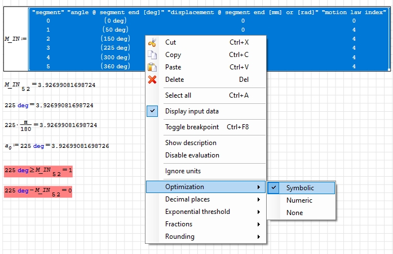Select the Symbolic optimization option
The height and width of the screenshot is (254, 393).
(300, 188)
